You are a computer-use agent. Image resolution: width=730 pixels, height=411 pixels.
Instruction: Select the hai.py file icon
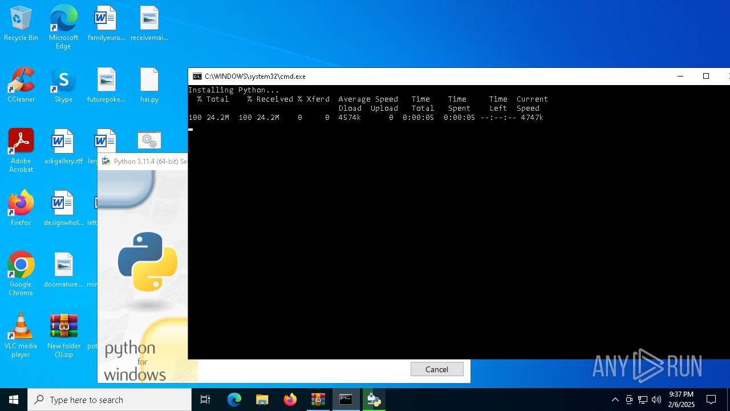pyautogui.click(x=149, y=86)
